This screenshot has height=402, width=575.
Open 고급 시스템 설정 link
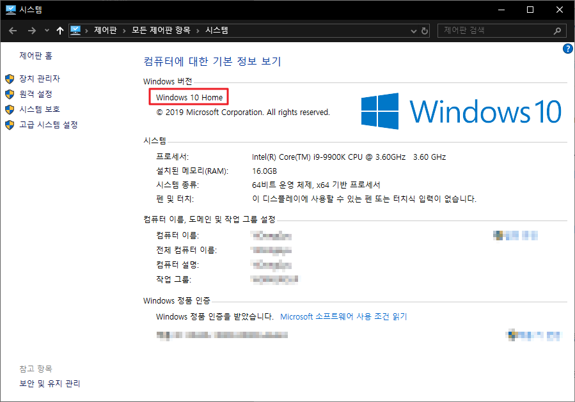[x=49, y=125]
